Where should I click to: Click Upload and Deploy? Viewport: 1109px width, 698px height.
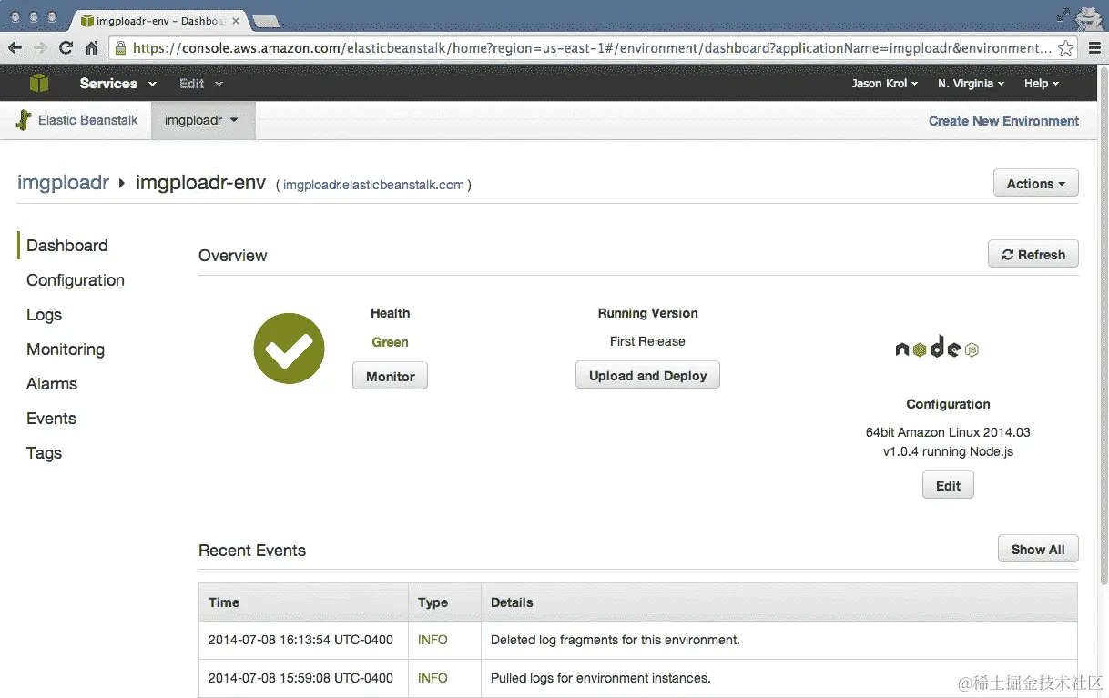[647, 375]
